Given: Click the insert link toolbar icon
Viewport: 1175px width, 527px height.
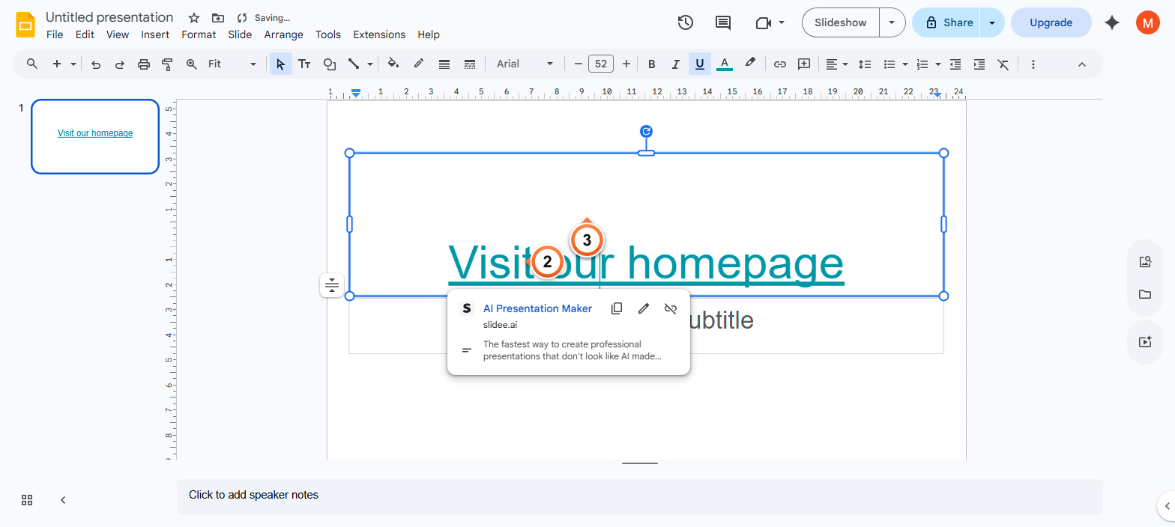Looking at the screenshot, I should pos(780,64).
